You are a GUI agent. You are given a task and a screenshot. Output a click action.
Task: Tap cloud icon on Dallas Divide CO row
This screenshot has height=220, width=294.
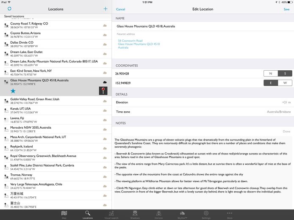105,44
